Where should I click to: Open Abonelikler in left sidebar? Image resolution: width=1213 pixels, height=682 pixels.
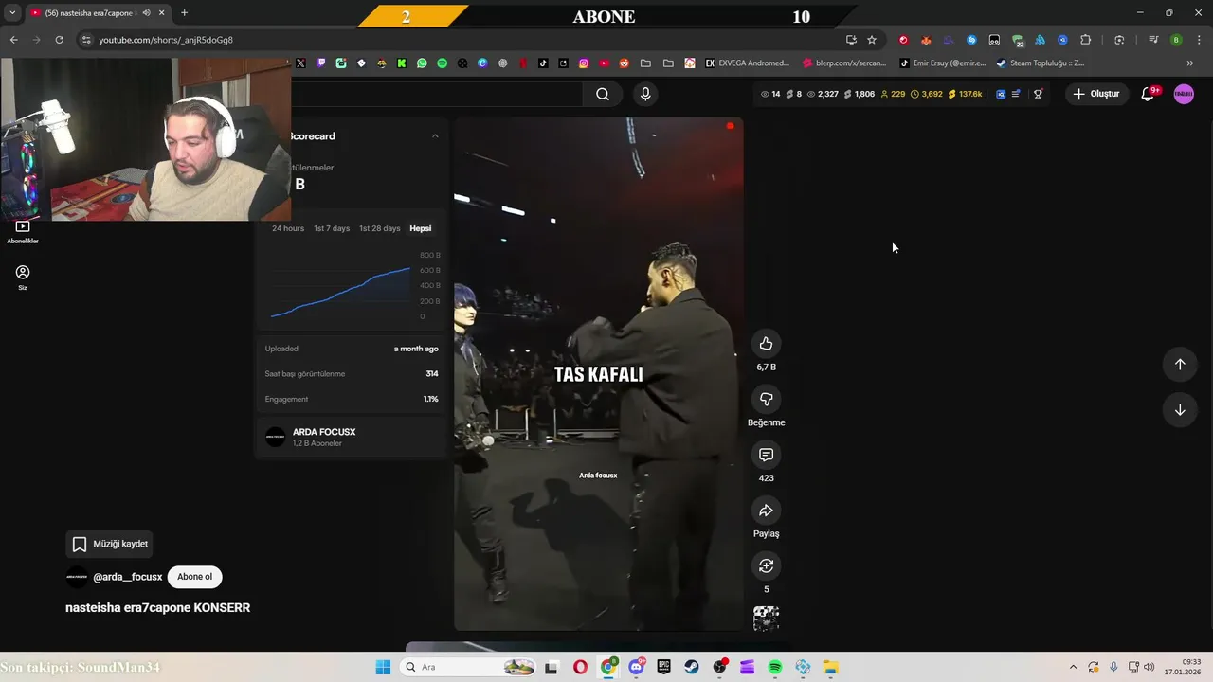[23, 231]
